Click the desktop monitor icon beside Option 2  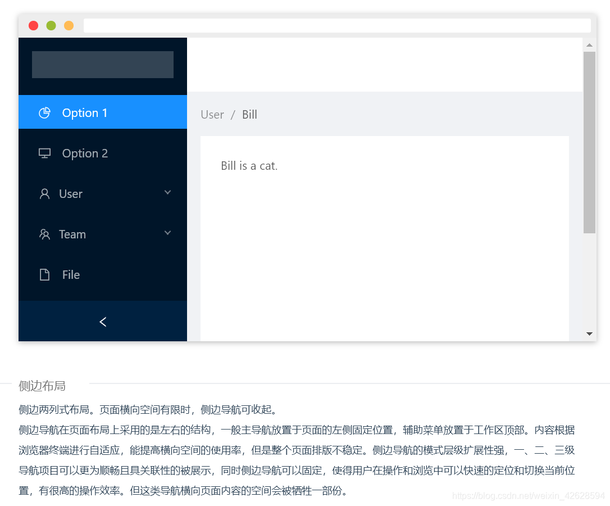point(44,153)
